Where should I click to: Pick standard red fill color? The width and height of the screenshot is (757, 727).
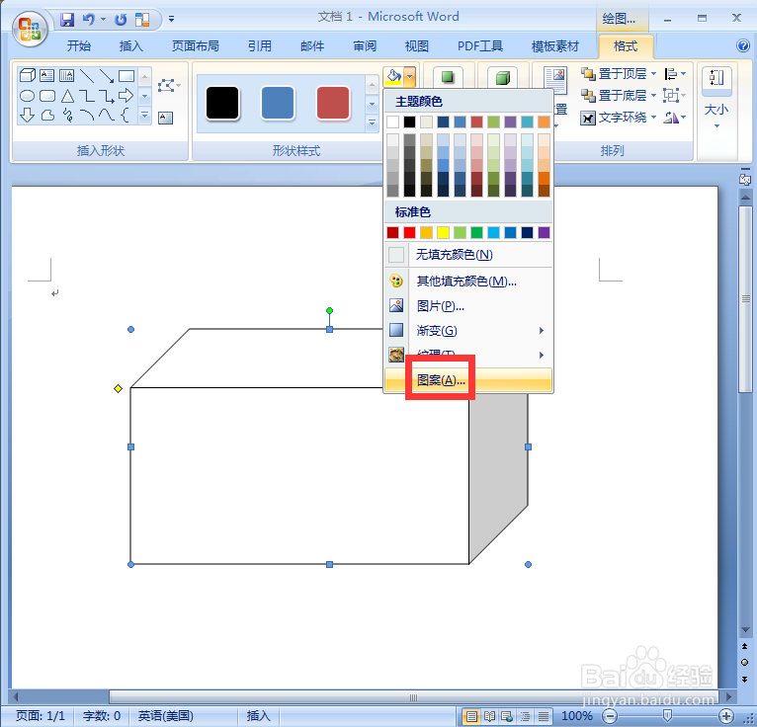[x=409, y=232]
